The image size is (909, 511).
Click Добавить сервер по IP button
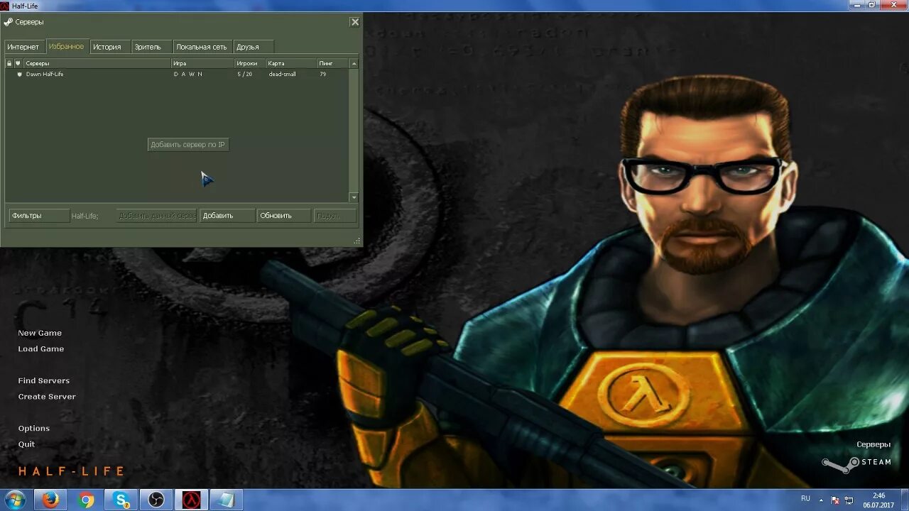tap(188, 145)
